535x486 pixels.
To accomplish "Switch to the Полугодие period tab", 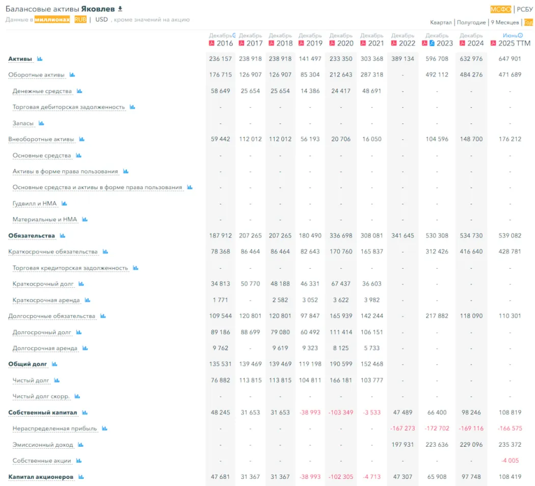I will (x=471, y=22).
